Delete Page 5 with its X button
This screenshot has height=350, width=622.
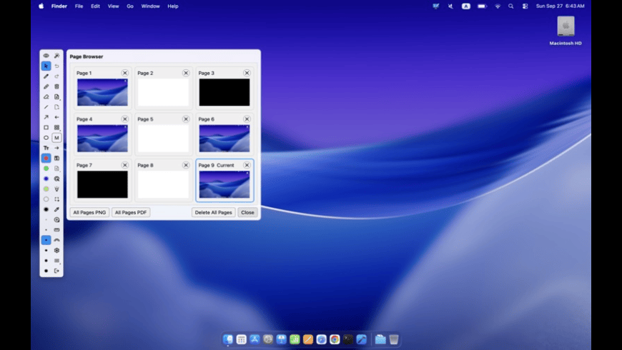[x=186, y=119]
